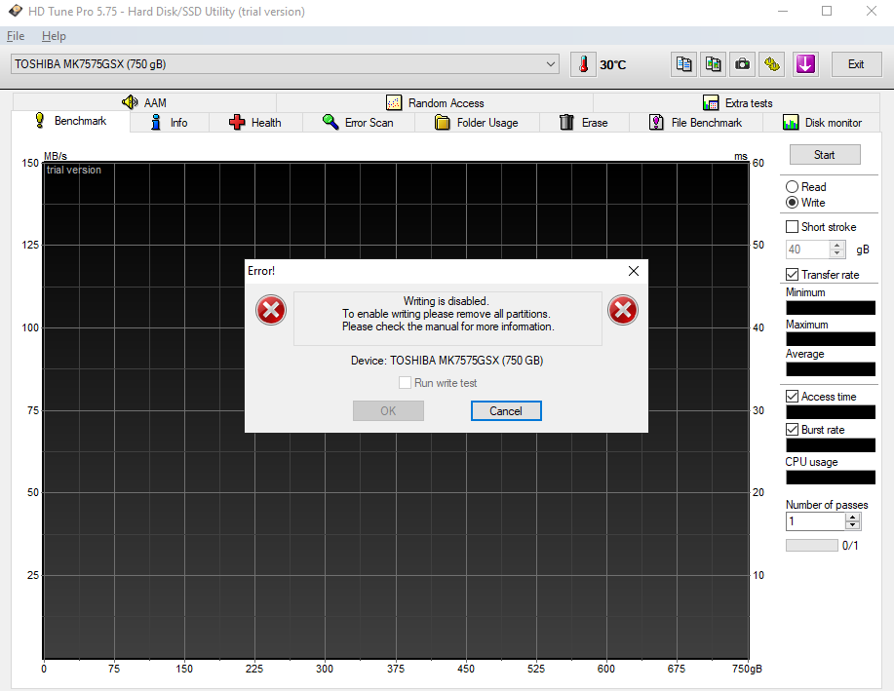The image size is (894, 691).
Task: Check the Run write test checkbox
Action: point(405,383)
